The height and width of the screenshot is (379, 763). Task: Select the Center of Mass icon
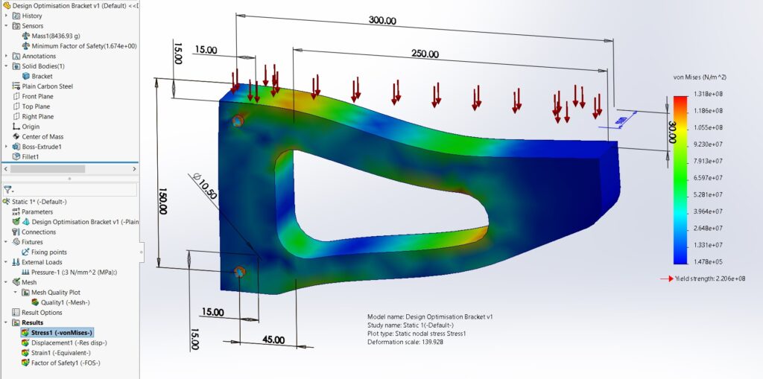(16, 137)
